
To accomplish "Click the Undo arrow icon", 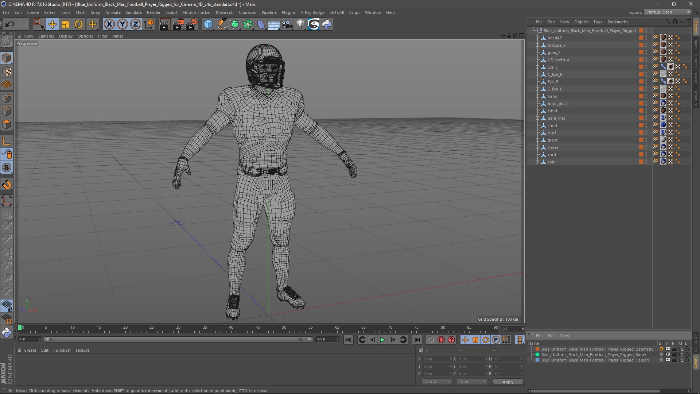I will [9, 24].
